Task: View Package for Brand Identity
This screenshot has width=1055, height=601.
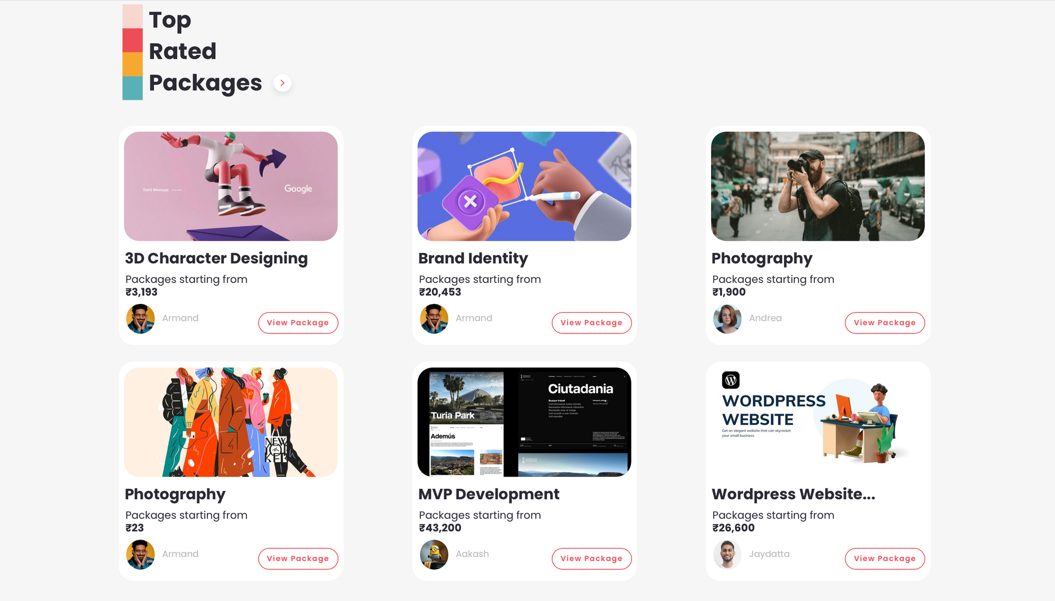Action: (591, 323)
